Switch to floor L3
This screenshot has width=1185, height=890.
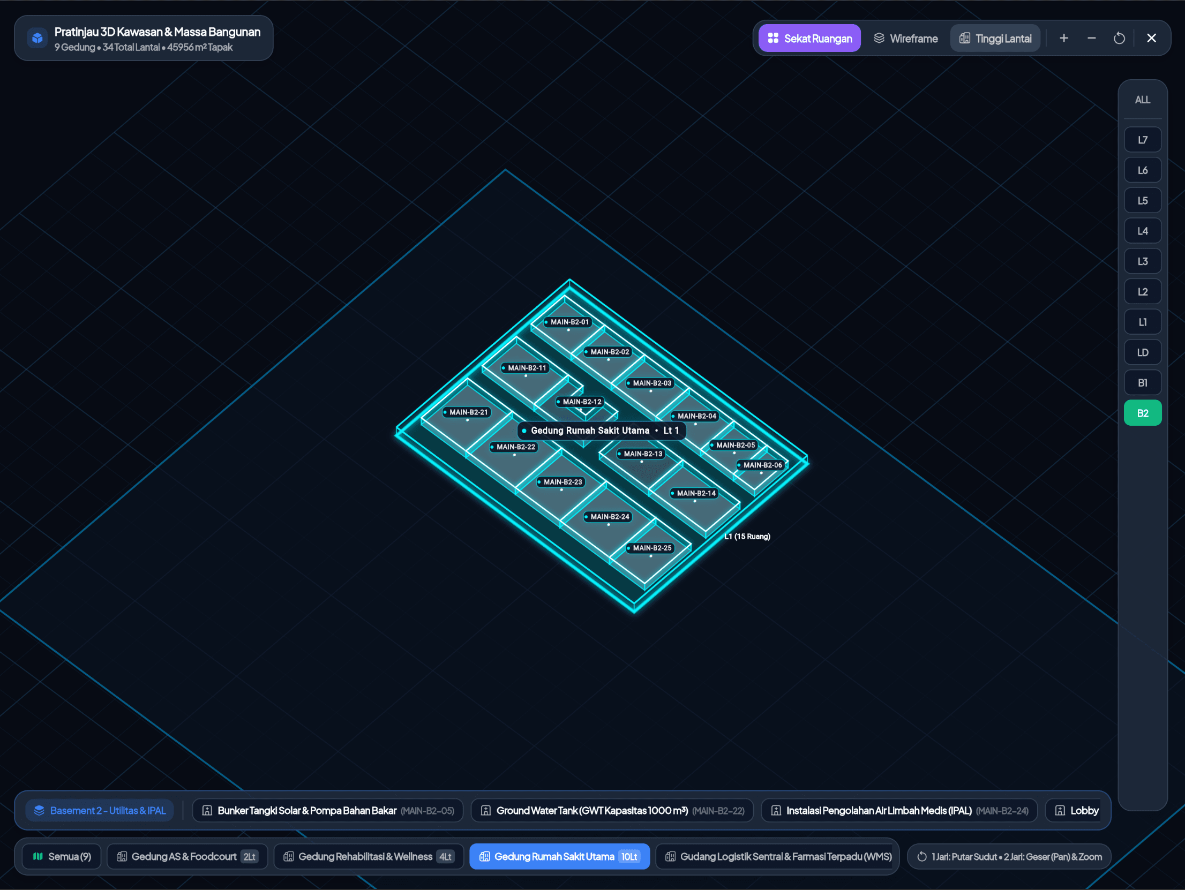[x=1143, y=261]
